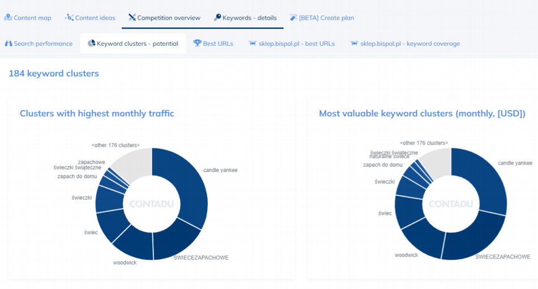Viewport: 538px width, 289px height.
Task: Select sklep.bispol.pl - best URLs tab
Action: 297,44
